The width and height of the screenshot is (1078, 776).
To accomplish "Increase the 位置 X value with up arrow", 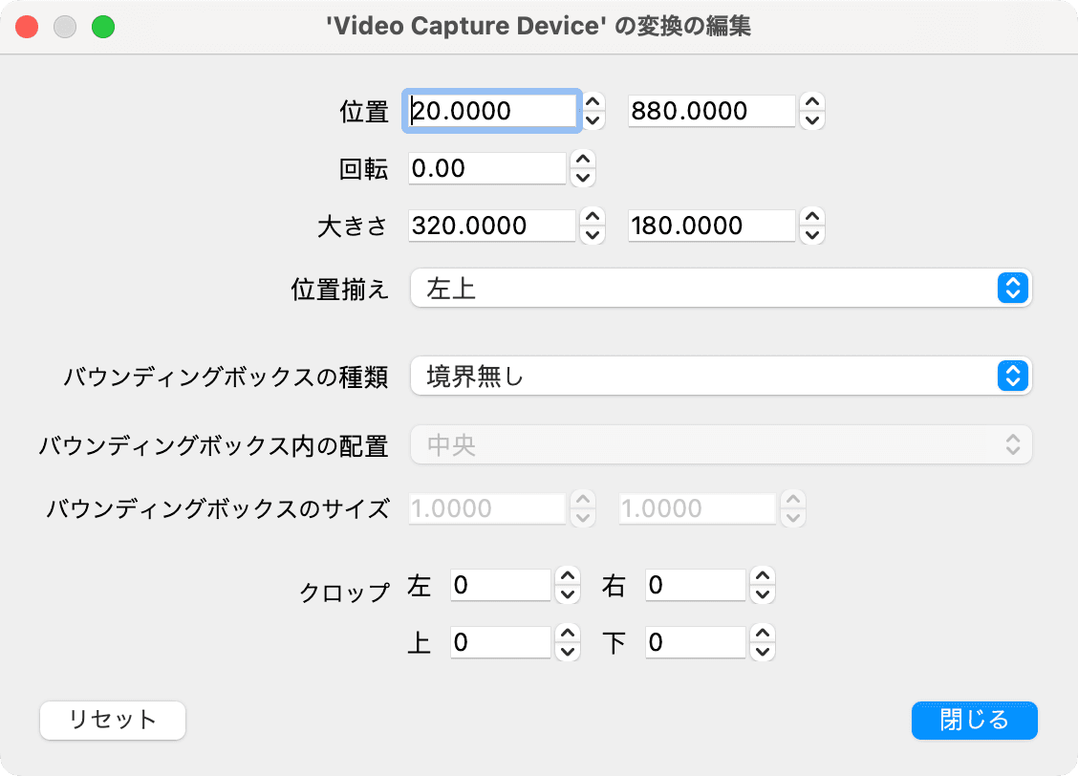I will (x=593, y=101).
